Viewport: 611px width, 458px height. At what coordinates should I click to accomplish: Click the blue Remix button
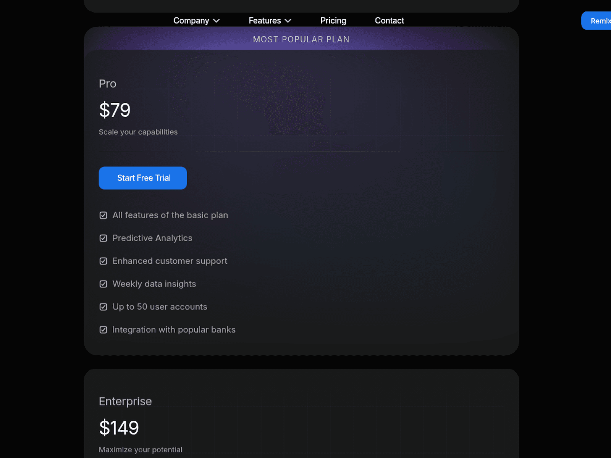(x=596, y=21)
